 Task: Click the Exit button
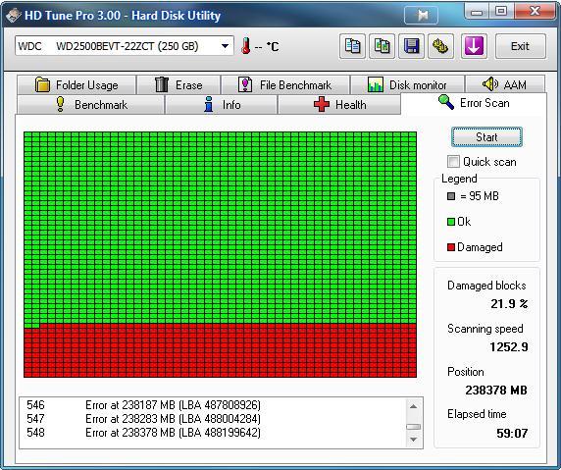(x=521, y=46)
